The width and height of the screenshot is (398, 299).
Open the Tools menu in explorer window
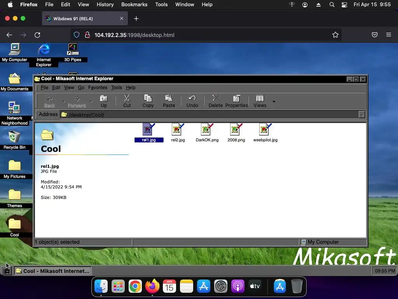pyautogui.click(x=117, y=88)
